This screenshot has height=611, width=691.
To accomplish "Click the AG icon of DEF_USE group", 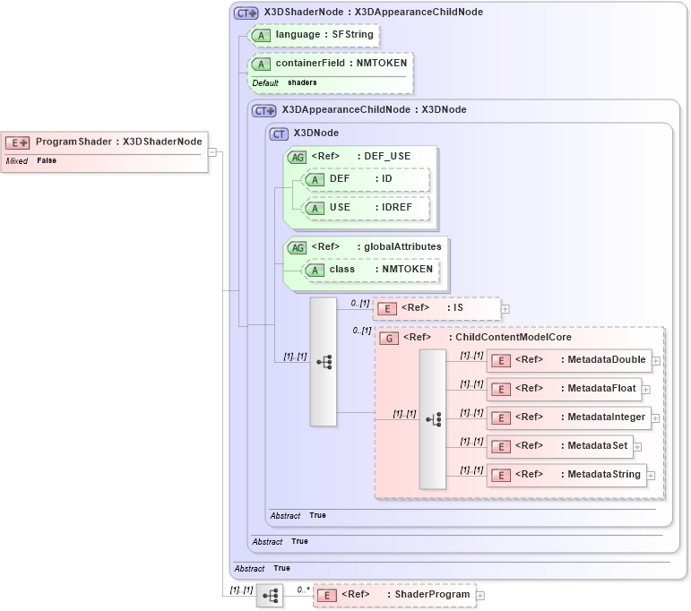I will click(298, 158).
